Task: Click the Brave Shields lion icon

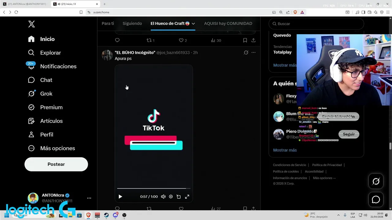Action: [x=295, y=12]
